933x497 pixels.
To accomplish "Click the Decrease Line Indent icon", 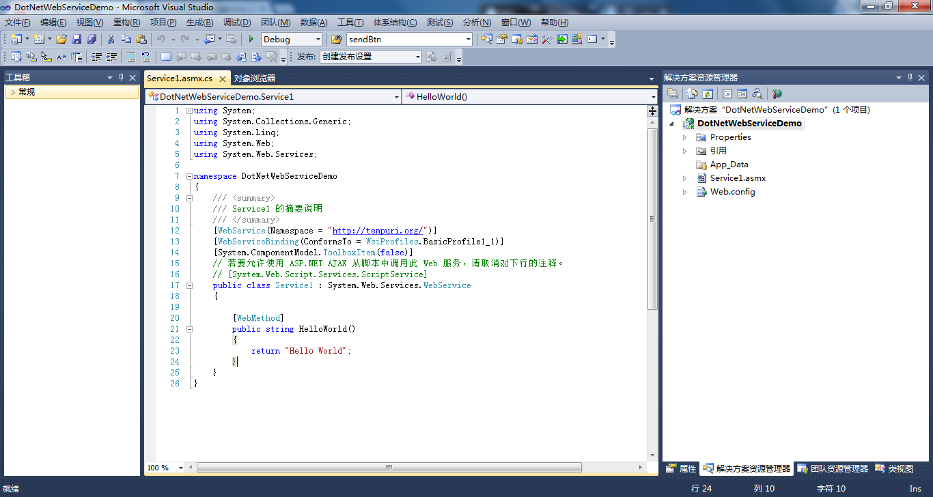I will click(x=97, y=57).
